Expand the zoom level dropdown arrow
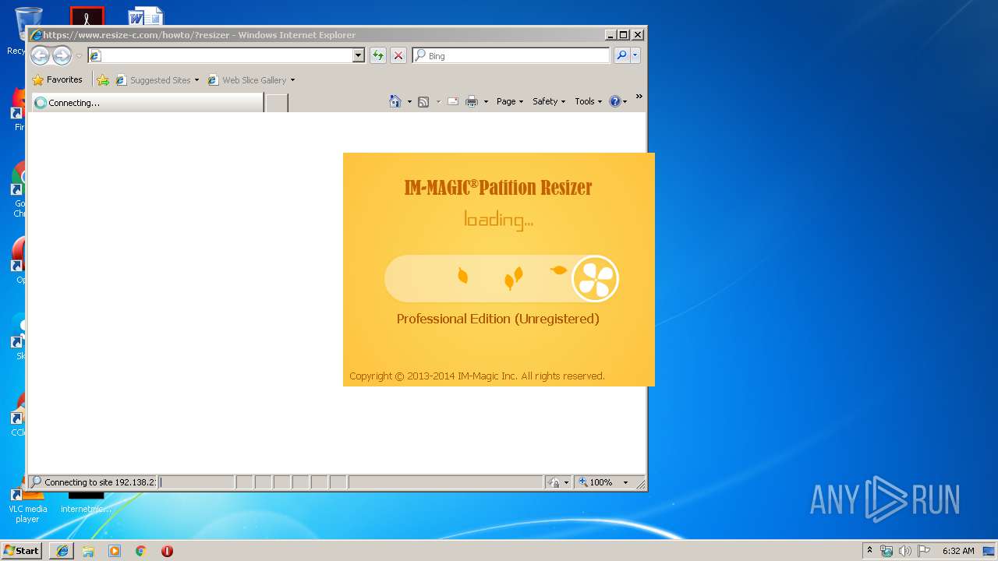This screenshot has height=561, width=998. point(625,482)
